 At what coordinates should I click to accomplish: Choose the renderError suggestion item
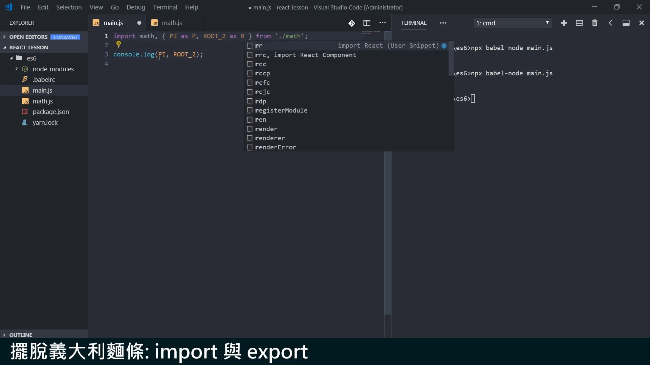(275, 147)
